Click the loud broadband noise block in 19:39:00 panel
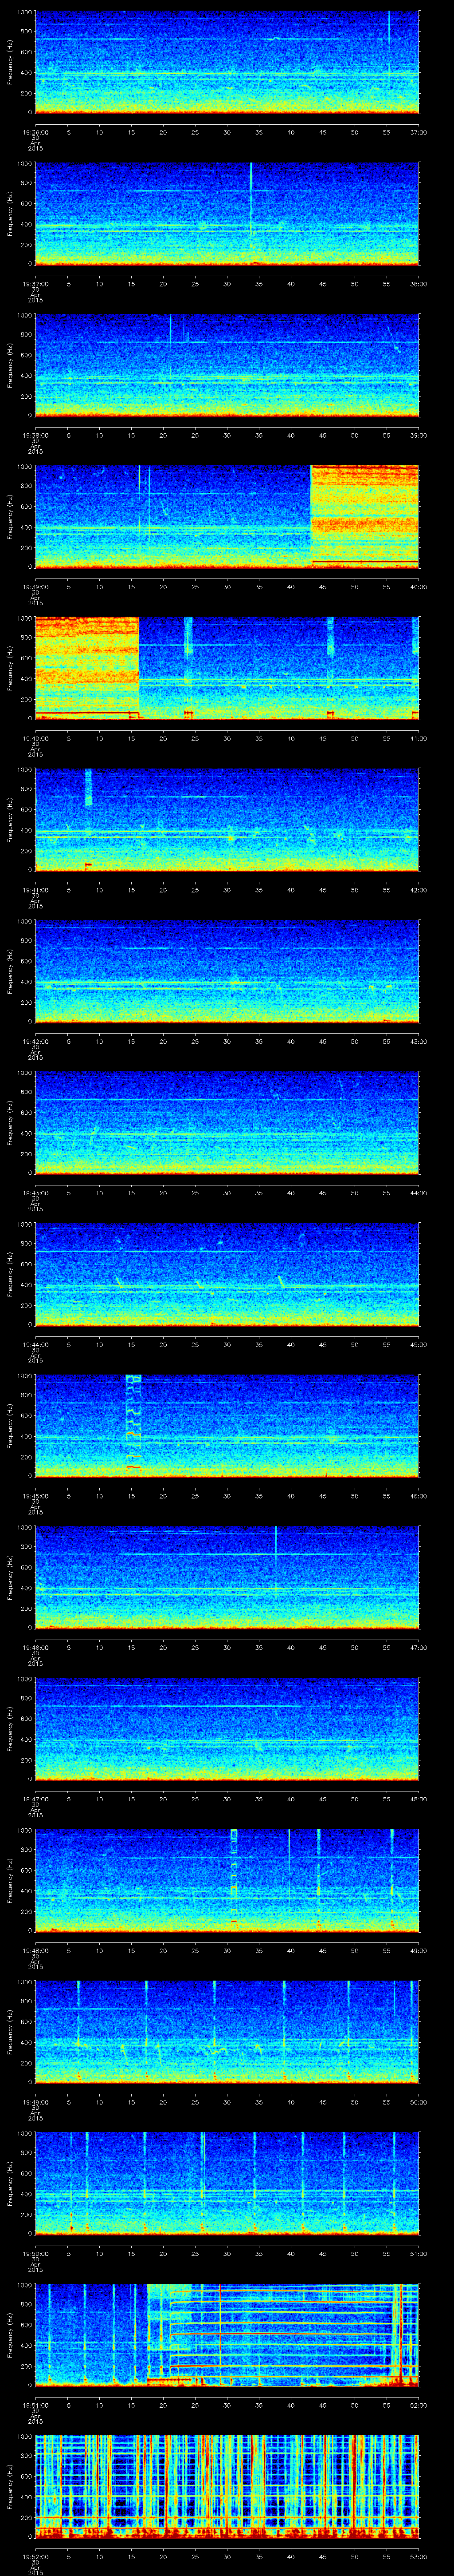 coord(365,517)
